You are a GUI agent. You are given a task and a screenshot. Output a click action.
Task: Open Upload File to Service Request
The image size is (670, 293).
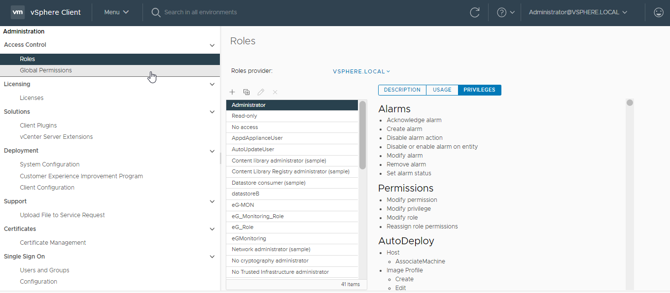(62, 215)
